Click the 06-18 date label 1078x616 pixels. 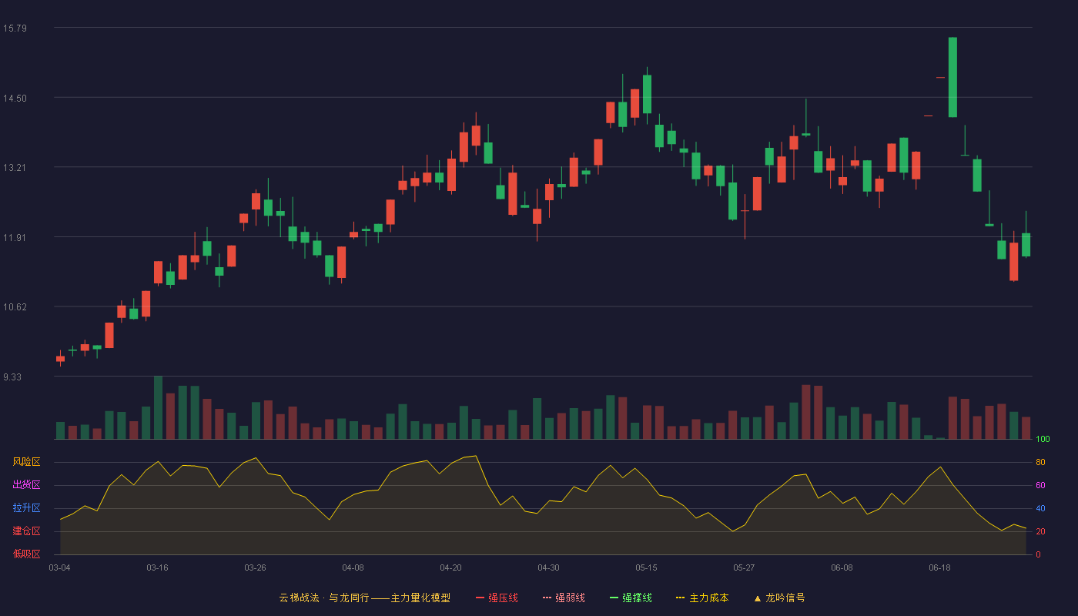point(939,567)
